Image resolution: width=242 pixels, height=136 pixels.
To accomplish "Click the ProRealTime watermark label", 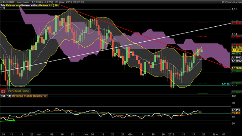I will (x=19, y=91).
